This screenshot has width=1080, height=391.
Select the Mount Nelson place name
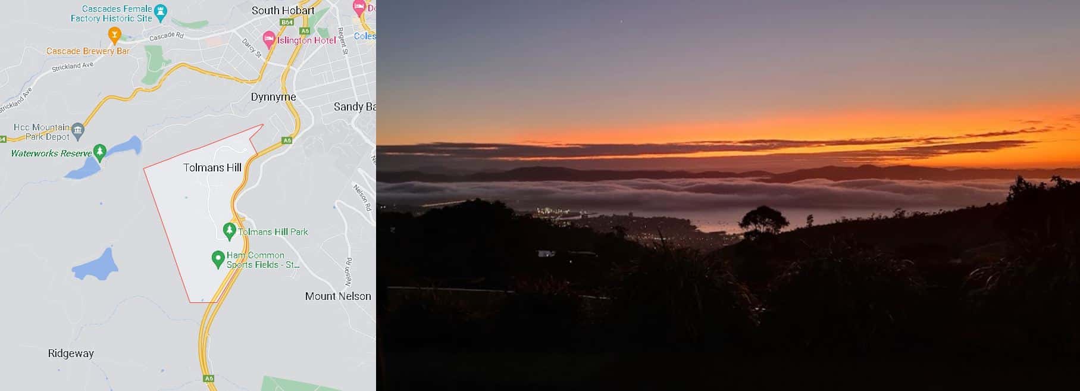click(x=338, y=296)
